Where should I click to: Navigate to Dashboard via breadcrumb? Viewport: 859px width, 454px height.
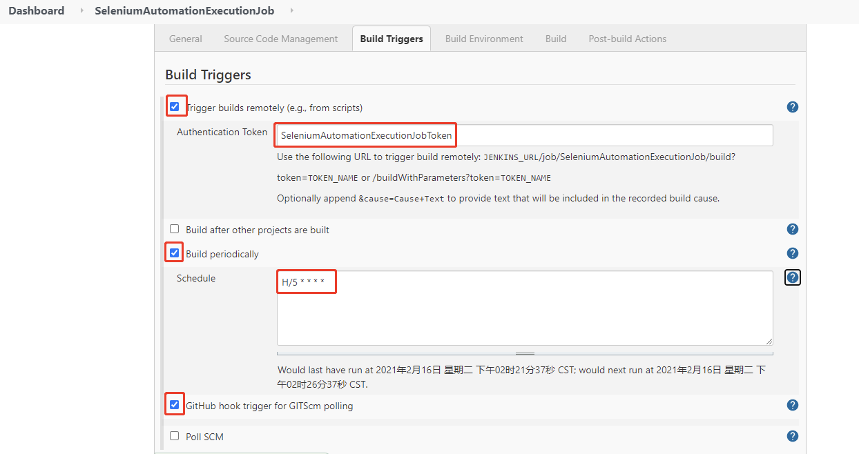pos(36,10)
